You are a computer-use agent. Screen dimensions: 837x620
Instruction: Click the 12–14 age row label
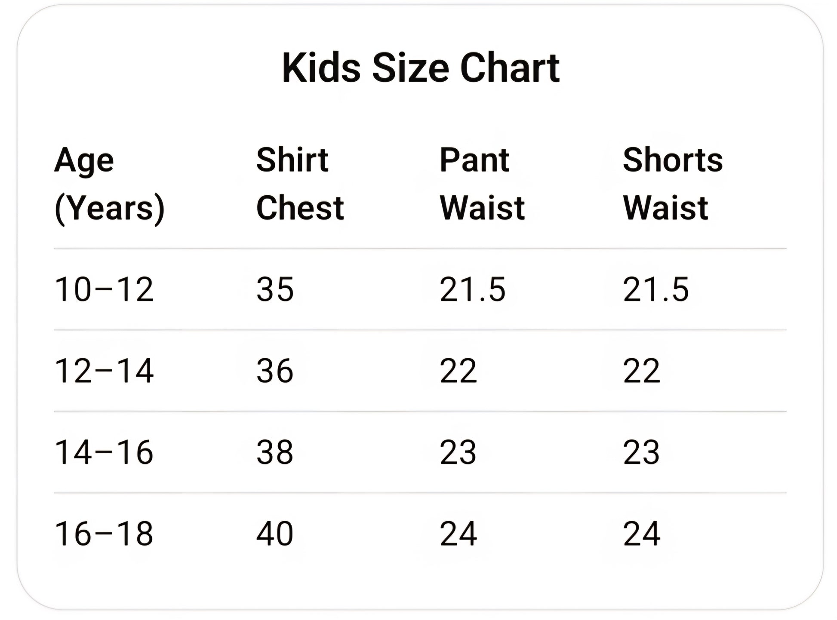point(104,371)
